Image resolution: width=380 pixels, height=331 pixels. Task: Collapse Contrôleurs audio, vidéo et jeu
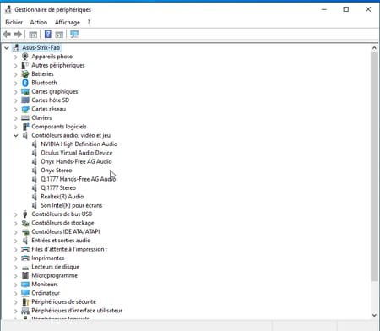click(16, 135)
